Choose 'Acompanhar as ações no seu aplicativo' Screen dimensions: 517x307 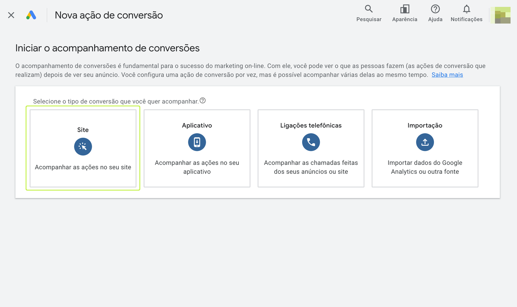point(197,167)
